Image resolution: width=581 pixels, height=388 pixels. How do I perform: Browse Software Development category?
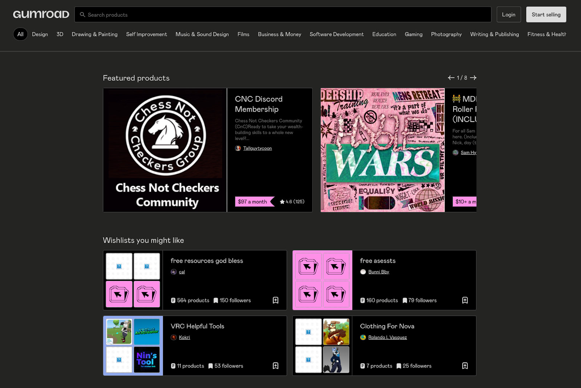[x=337, y=34]
